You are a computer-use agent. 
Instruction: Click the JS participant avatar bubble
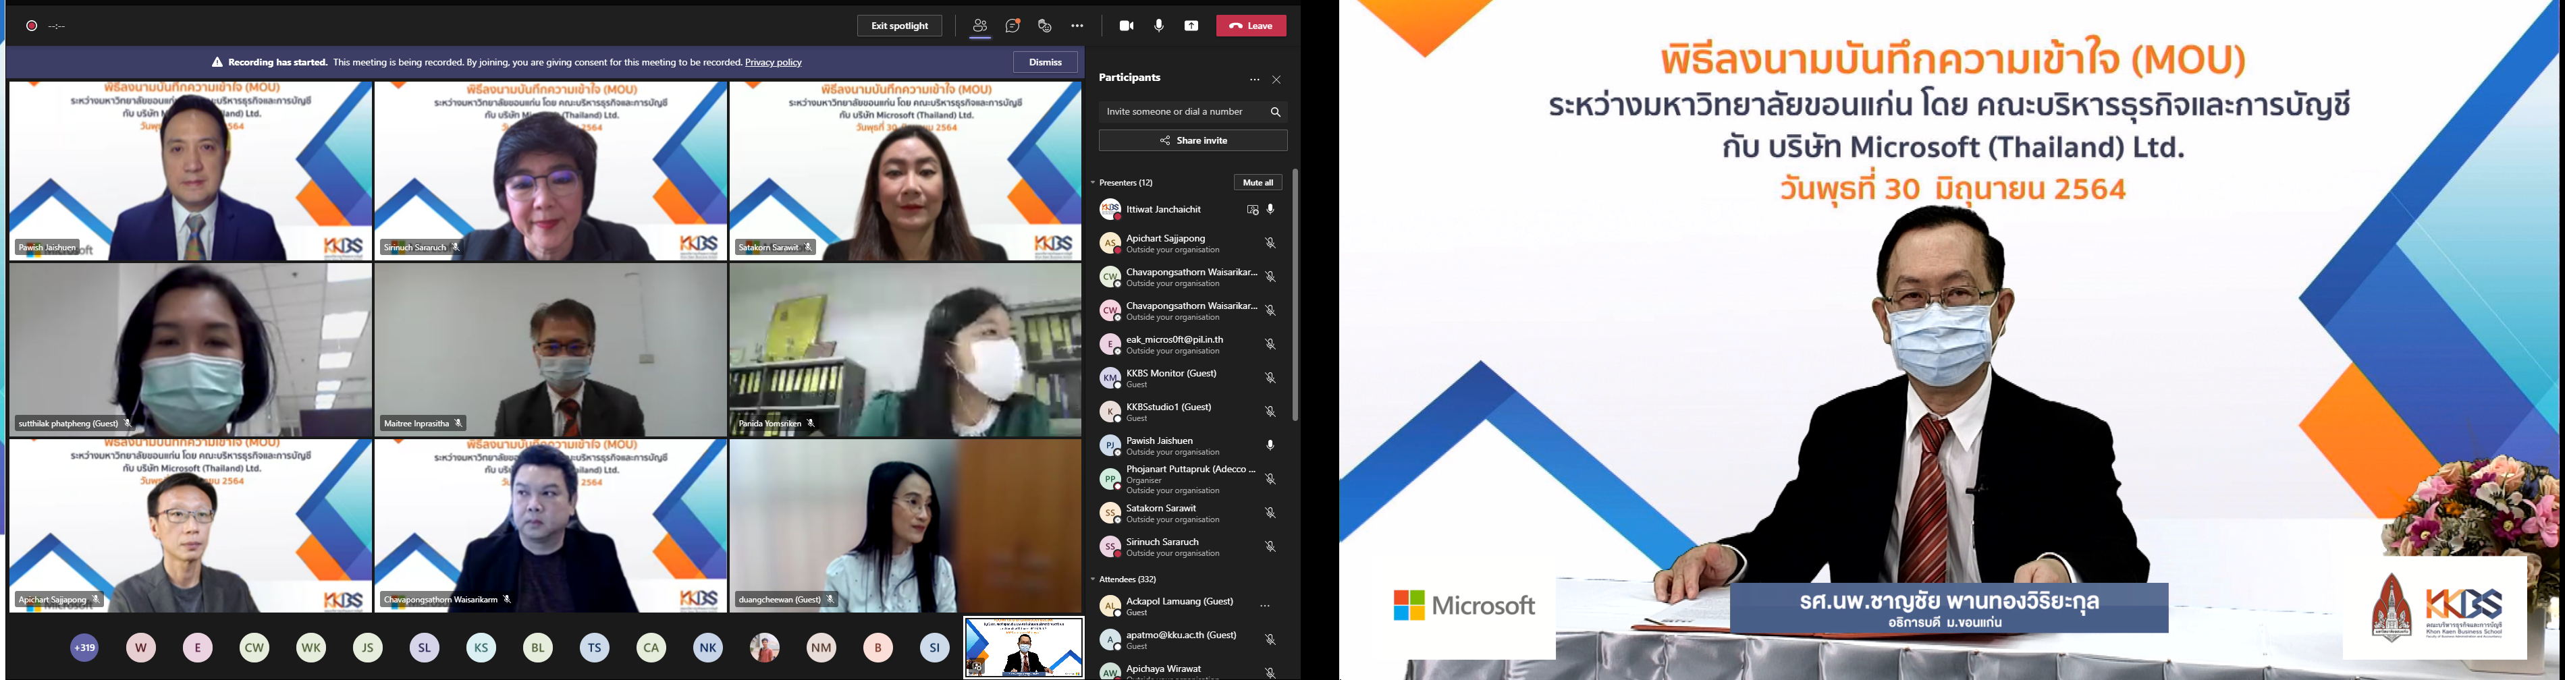point(367,648)
